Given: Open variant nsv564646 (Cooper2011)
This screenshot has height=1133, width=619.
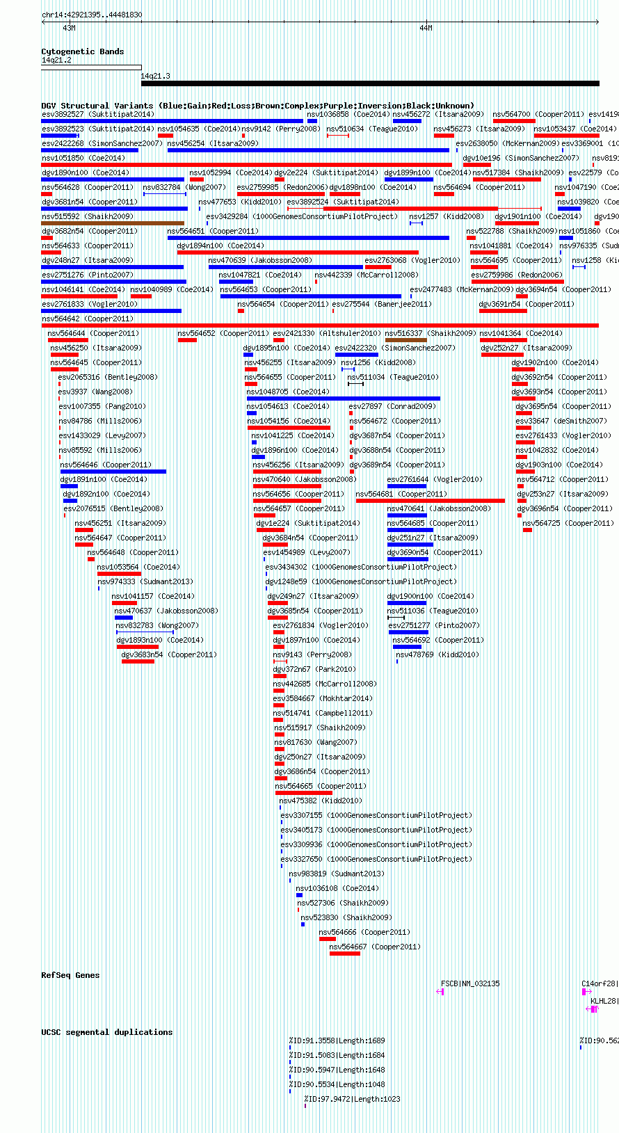Looking at the screenshot, I should 106,465.
